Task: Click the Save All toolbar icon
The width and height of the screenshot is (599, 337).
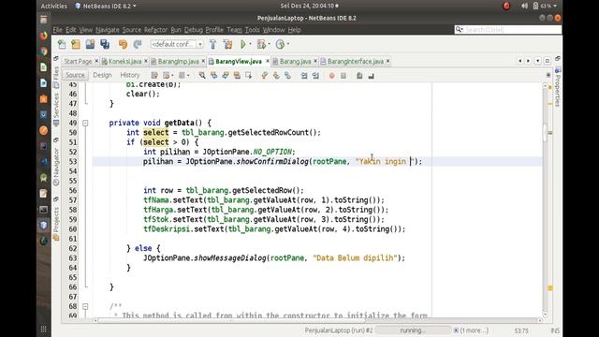Action: (105, 44)
